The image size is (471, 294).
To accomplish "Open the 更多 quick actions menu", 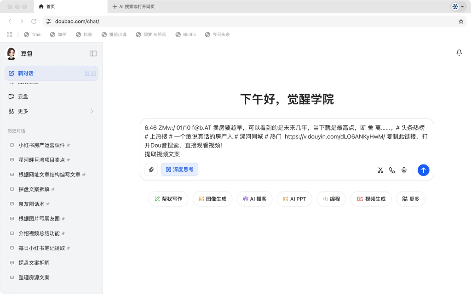I will 410,198.
